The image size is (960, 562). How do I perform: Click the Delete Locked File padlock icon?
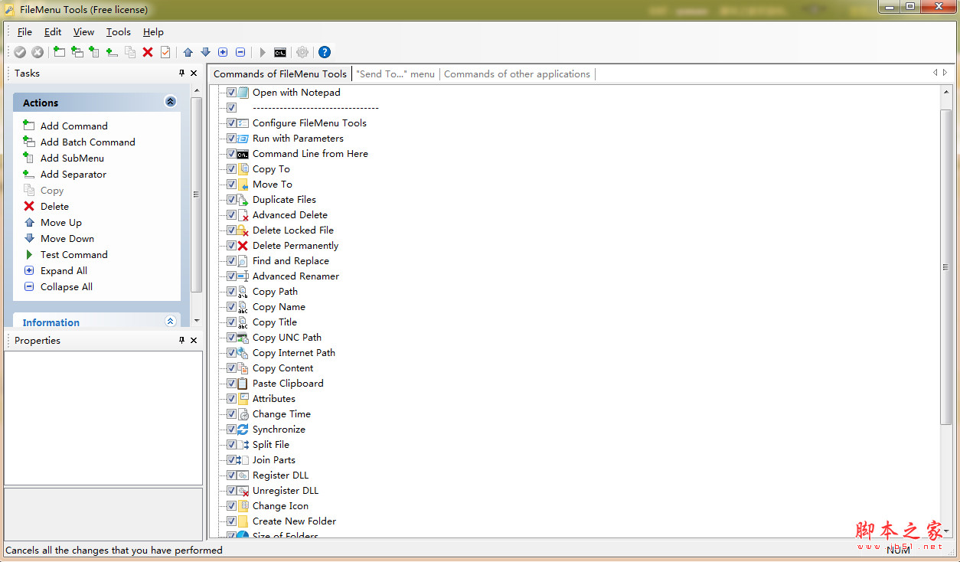pos(243,230)
